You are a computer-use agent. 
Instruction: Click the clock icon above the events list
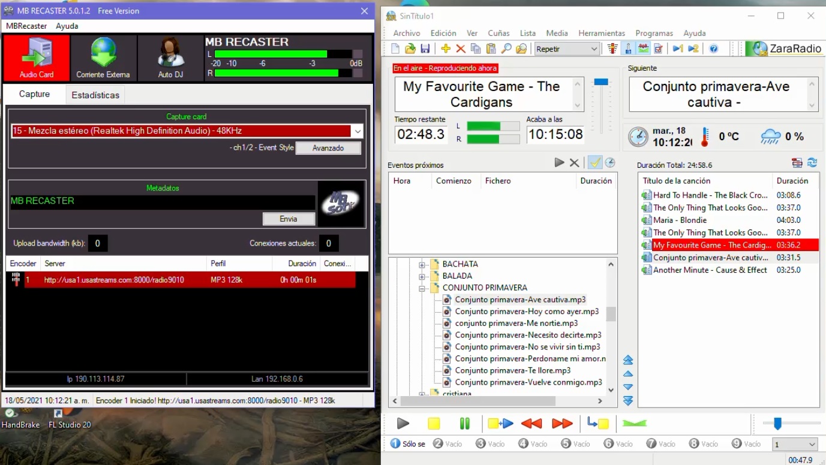(610, 162)
